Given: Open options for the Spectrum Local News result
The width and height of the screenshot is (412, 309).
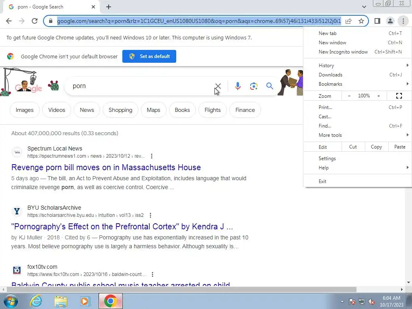Looking at the screenshot, I should [152, 156].
